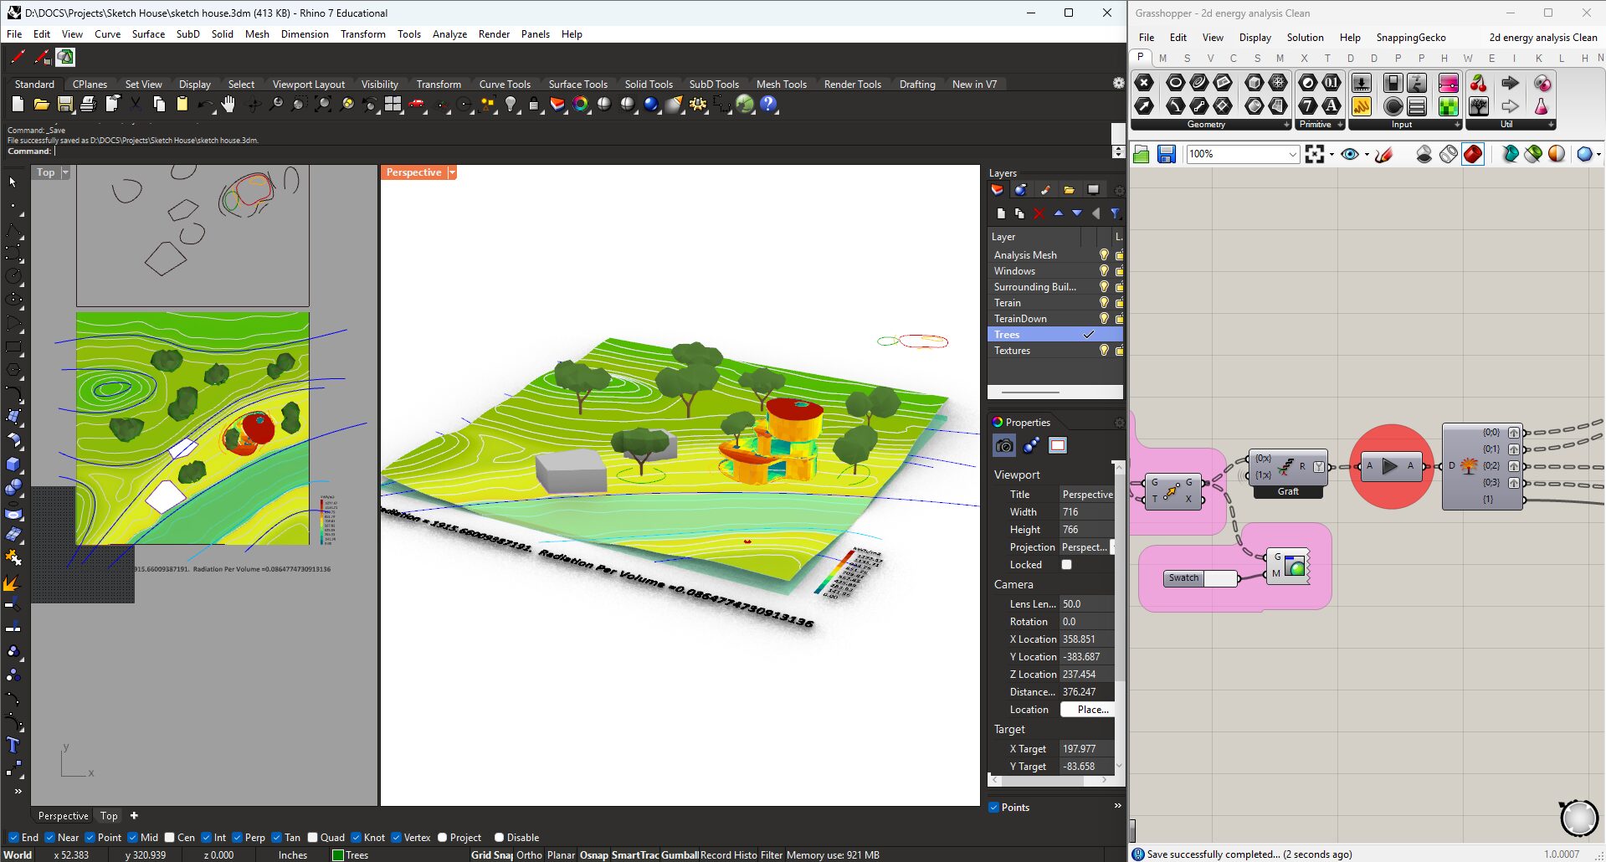
Task: Click the Swatch color parameter field
Action: point(1220,578)
